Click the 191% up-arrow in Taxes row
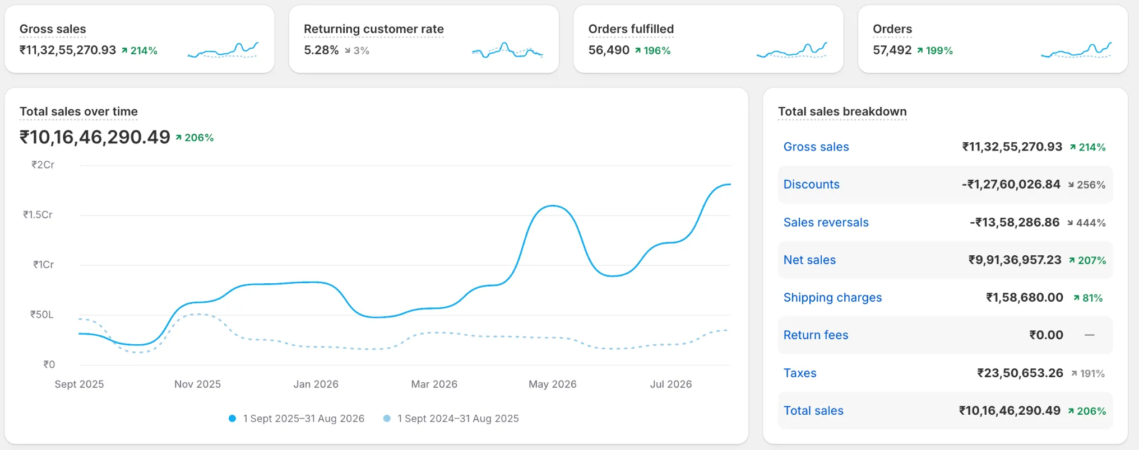The image size is (1139, 450). pos(1088,374)
